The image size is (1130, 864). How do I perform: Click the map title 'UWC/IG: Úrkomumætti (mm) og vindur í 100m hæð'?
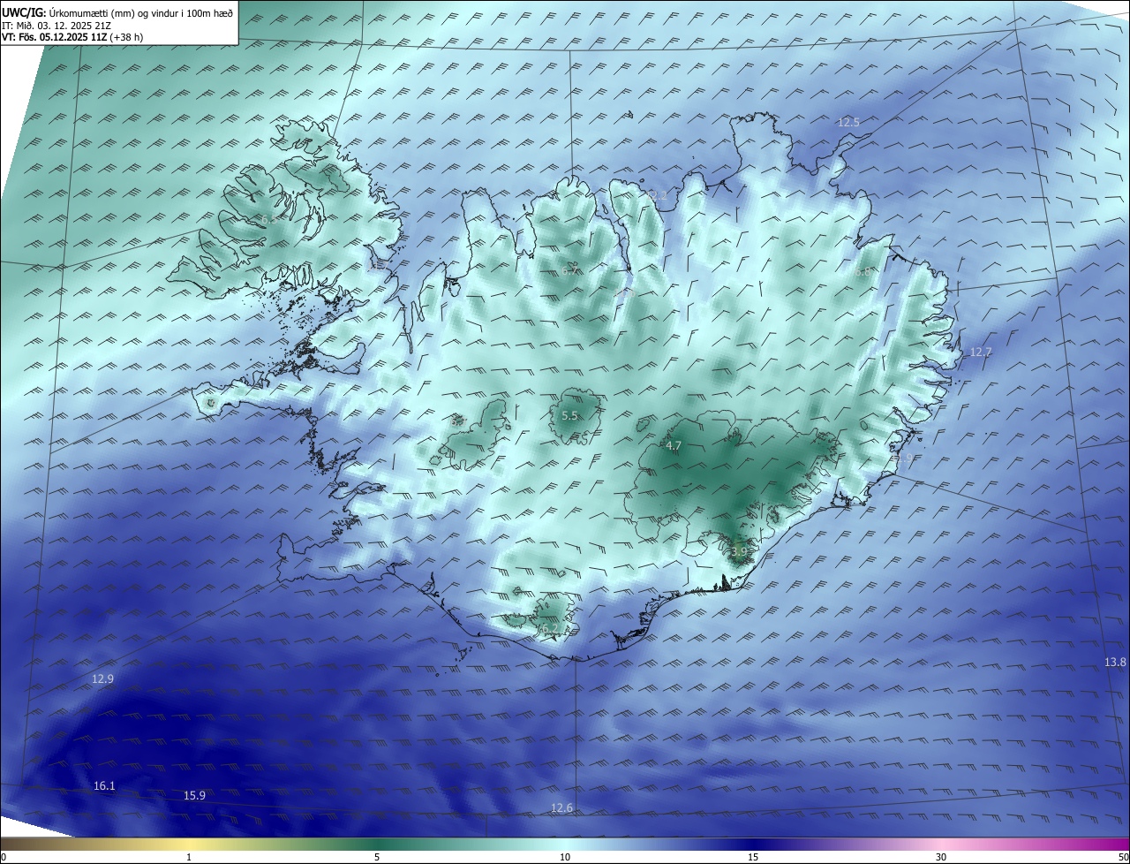pos(117,12)
